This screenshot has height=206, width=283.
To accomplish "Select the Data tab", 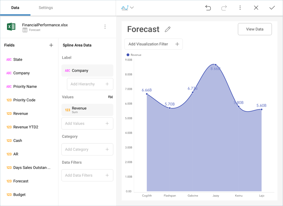I will (x=15, y=8).
